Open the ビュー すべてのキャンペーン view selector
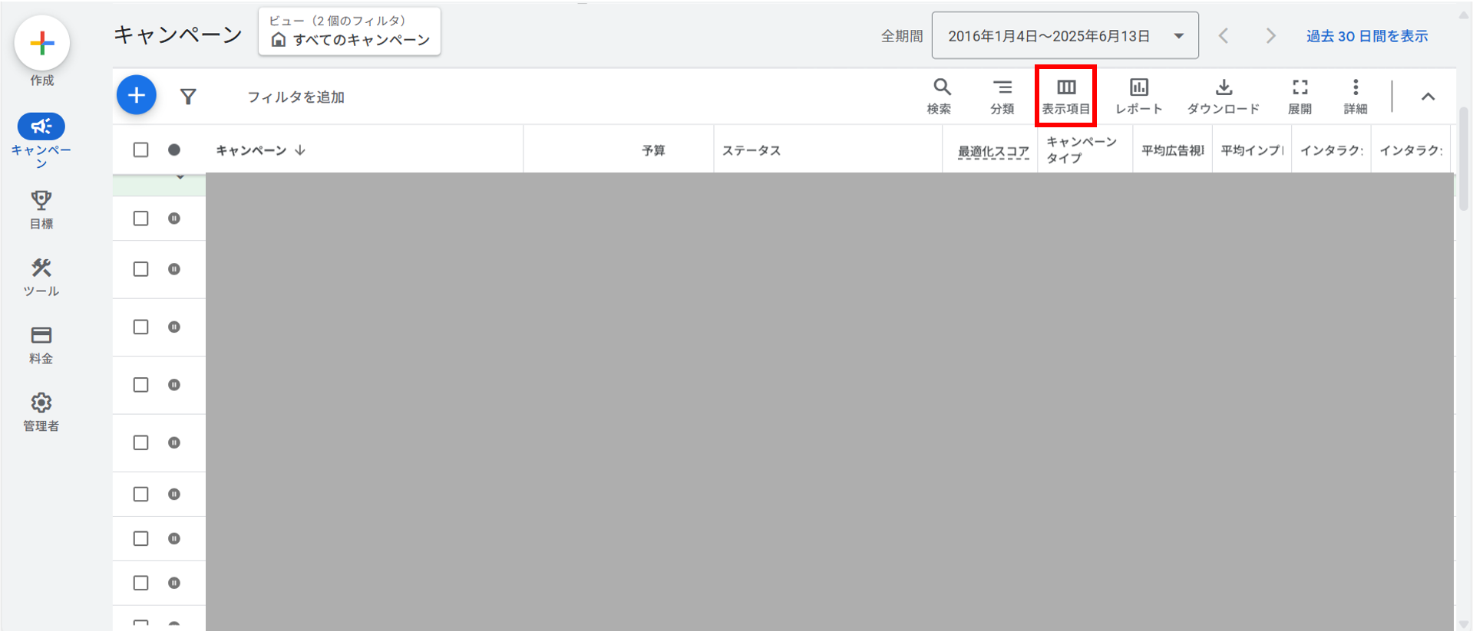Screen dimensions: 1473x631 [x=350, y=31]
